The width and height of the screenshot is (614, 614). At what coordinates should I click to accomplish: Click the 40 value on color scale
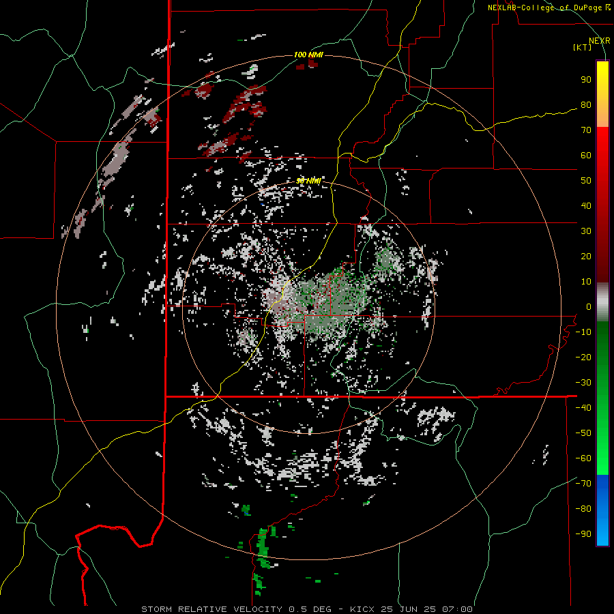point(586,205)
